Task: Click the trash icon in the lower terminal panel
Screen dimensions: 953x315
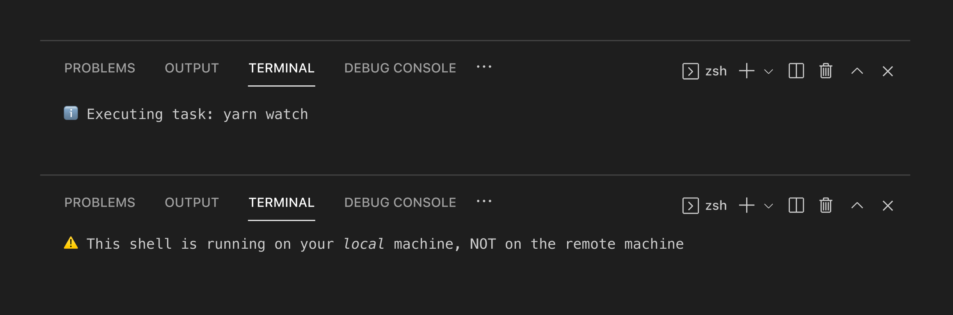Action: tap(825, 205)
